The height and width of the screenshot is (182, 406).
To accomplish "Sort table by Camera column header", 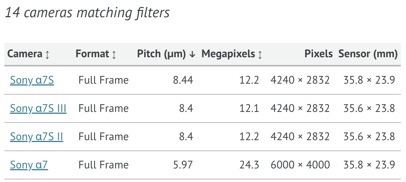I will [25, 54].
